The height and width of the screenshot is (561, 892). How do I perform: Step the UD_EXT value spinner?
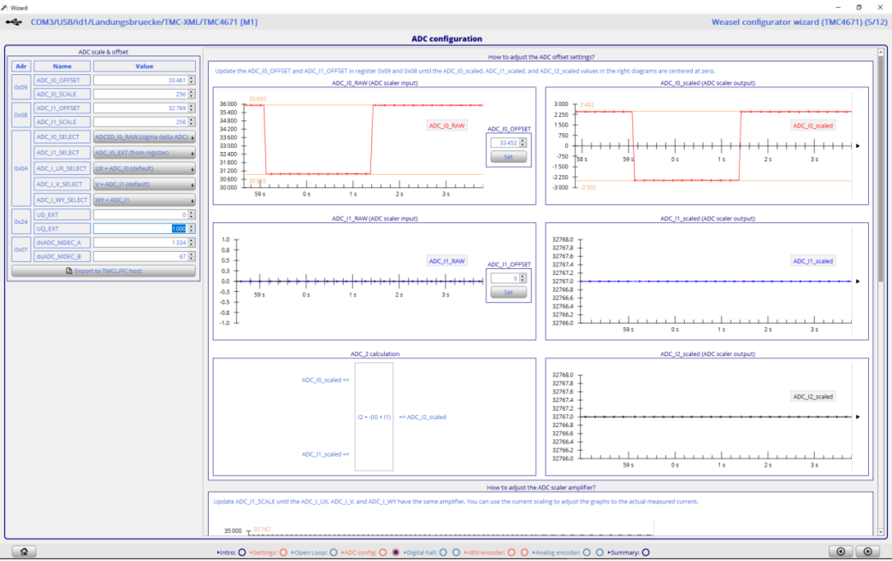[192, 214]
